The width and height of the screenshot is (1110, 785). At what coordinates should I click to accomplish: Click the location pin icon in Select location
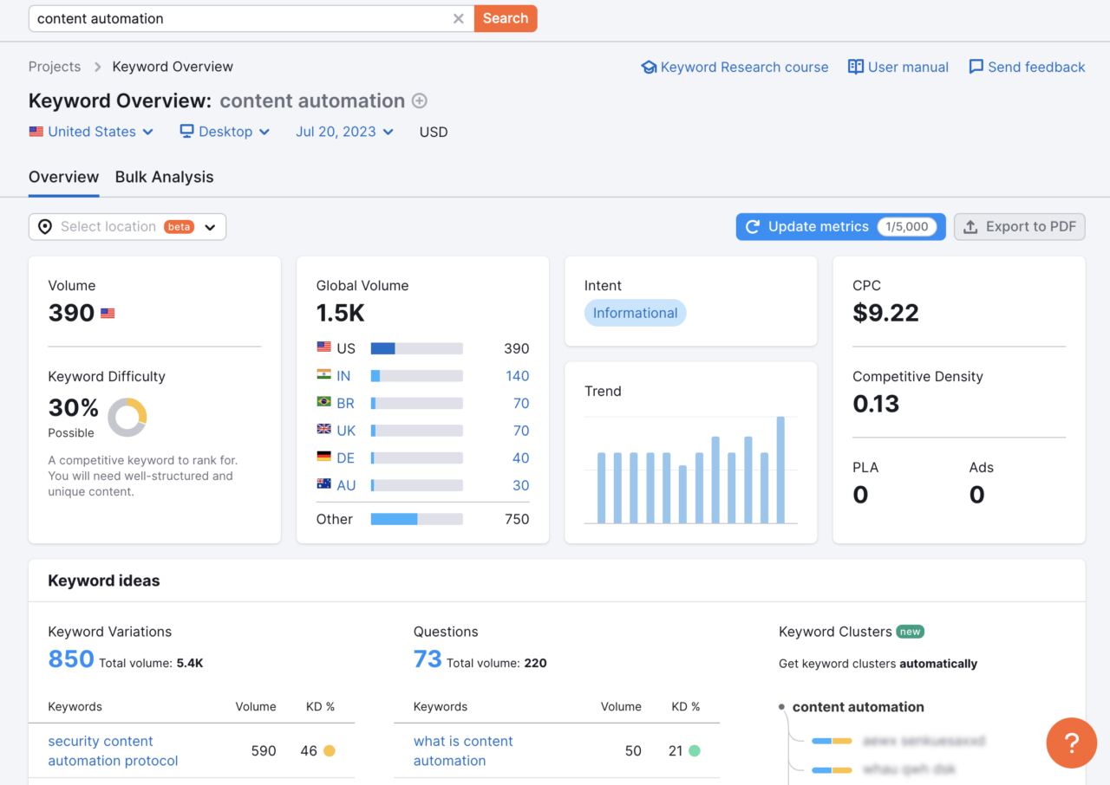tap(45, 227)
